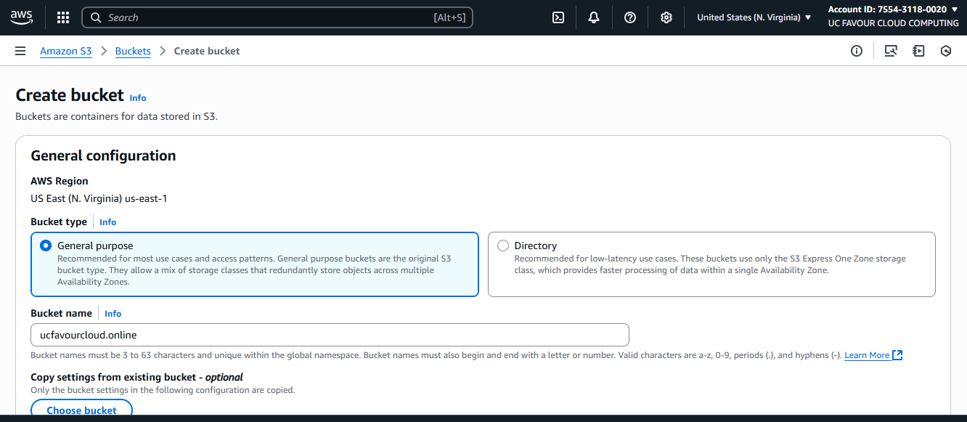Expand the United States (N. Virginia) region dropdown
The height and width of the screenshot is (422, 967).
click(x=754, y=17)
